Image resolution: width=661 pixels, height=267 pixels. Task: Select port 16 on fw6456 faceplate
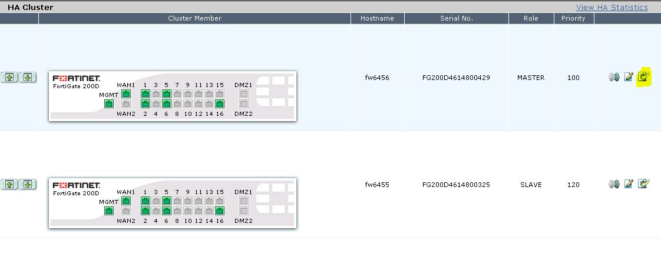[220, 104]
